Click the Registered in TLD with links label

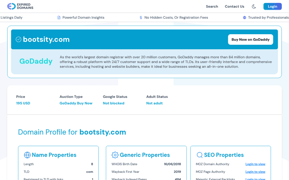pos(43,179)
